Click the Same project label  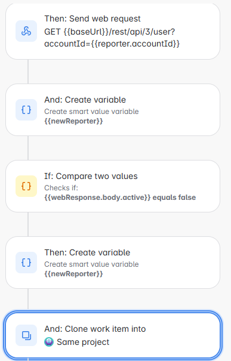pos(83,342)
